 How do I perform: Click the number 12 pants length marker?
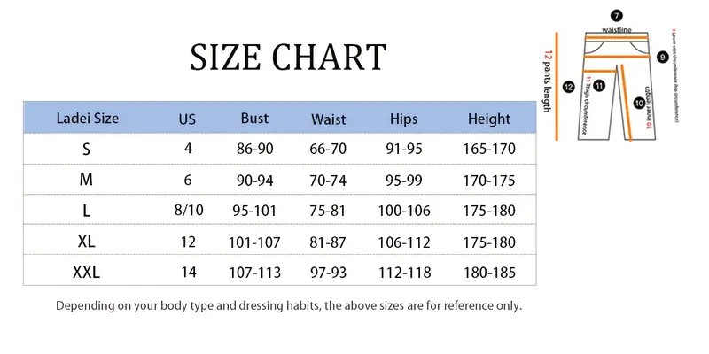point(569,86)
